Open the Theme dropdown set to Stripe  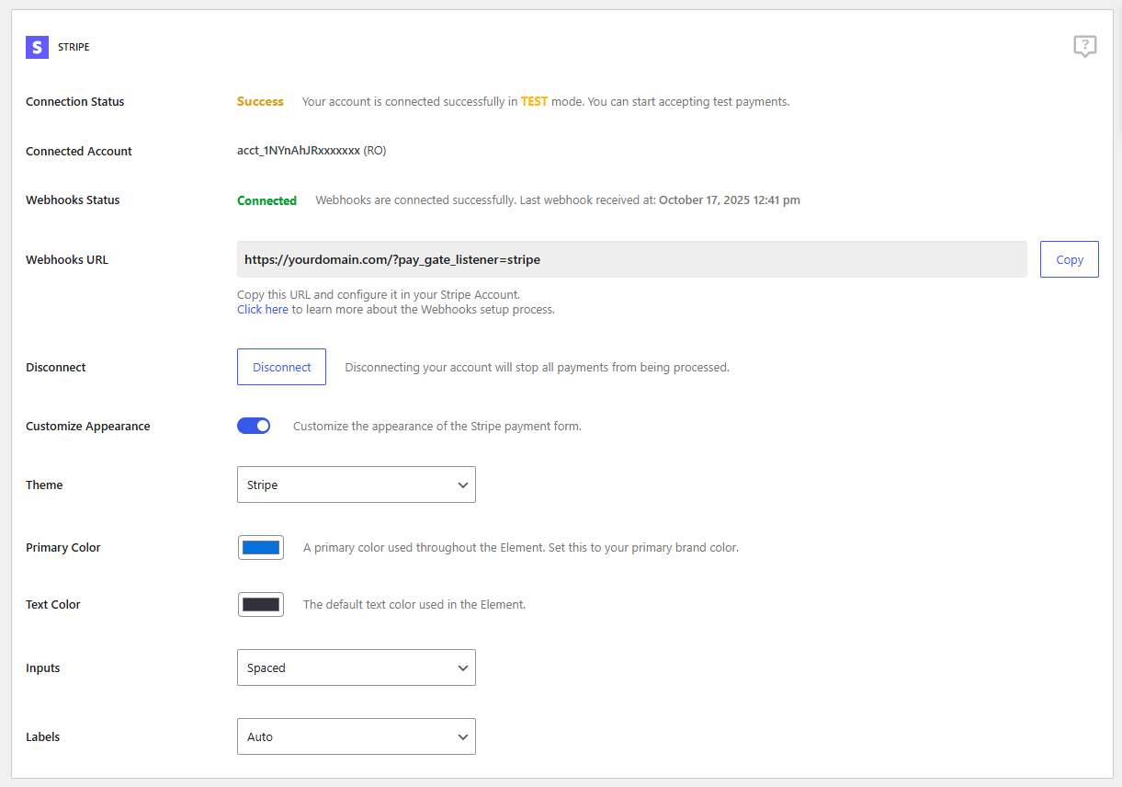click(x=356, y=485)
